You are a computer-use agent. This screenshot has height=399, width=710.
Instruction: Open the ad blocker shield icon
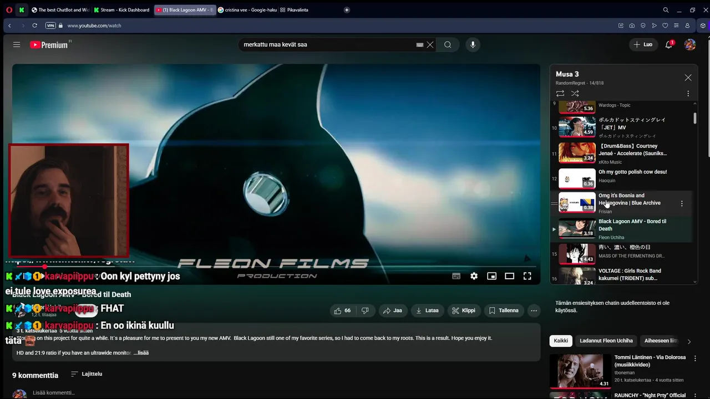point(643,25)
